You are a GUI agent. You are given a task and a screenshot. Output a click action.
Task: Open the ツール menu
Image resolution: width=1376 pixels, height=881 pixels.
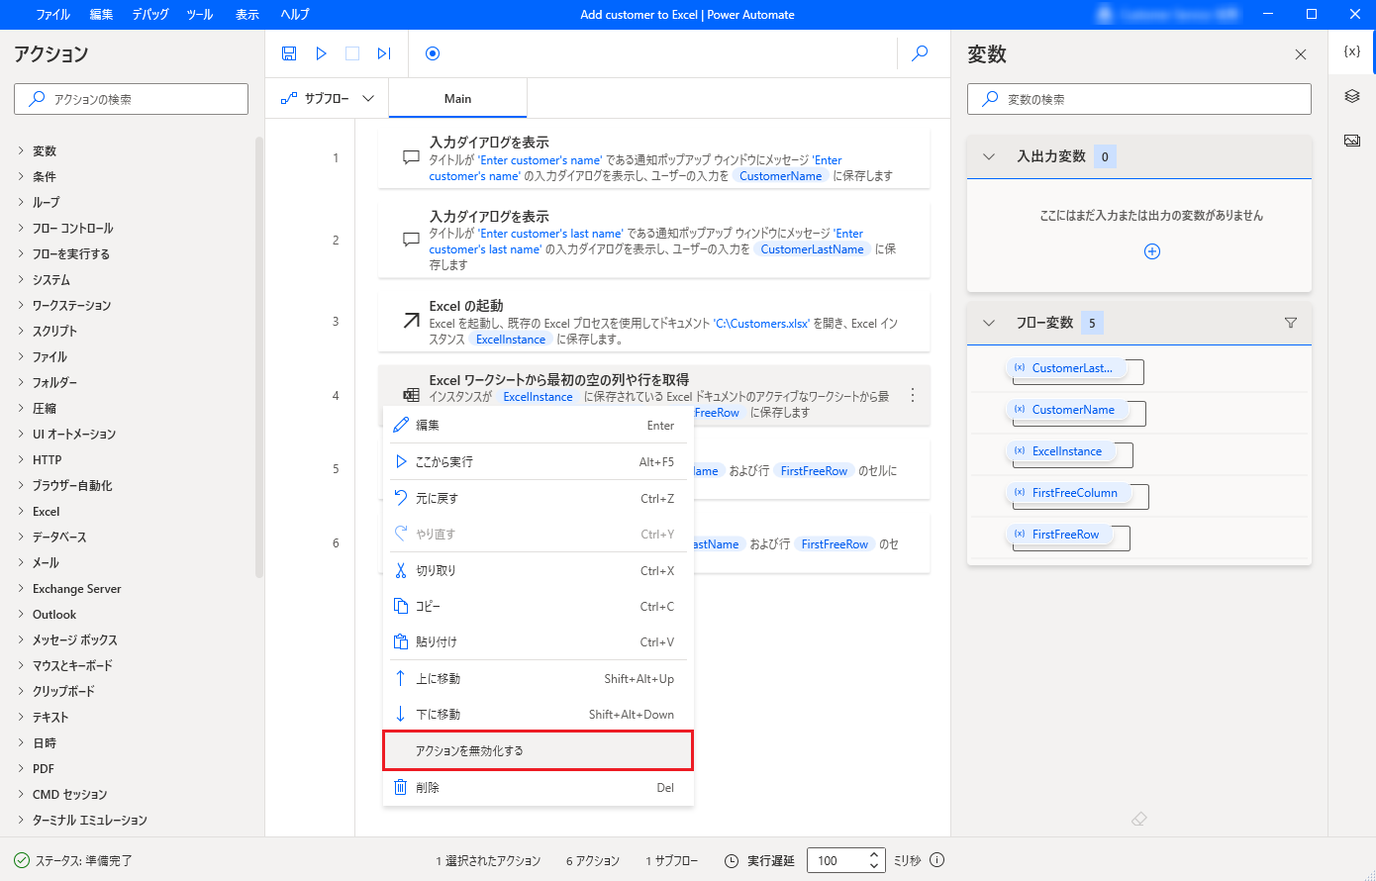200,15
